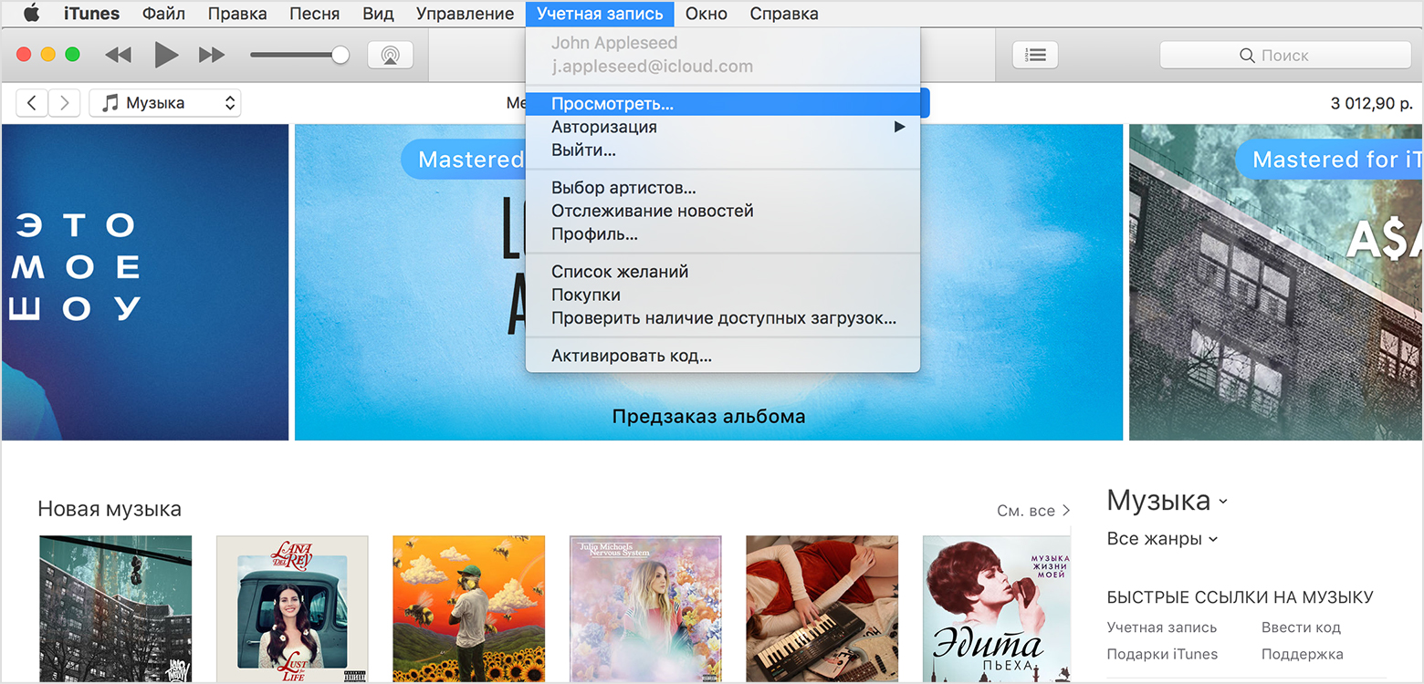The height and width of the screenshot is (684, 1424).
Task: Open the Эдита Пьеха album cover
Action: click(x=999, y=609)
